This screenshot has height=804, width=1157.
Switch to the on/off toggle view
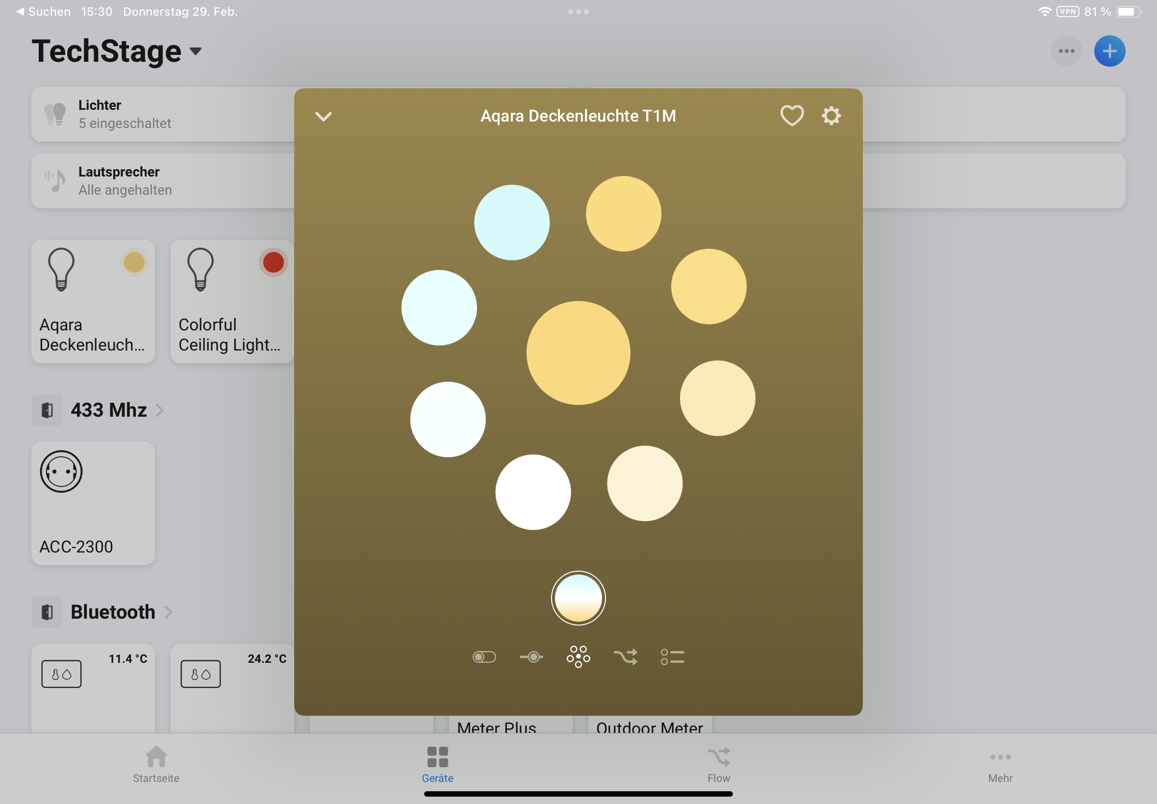pyautogui.click(x=484, y=657)
